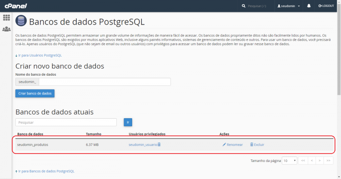
Task: Click the Criar novo banco de dados heading
Action: click(60, 66)
